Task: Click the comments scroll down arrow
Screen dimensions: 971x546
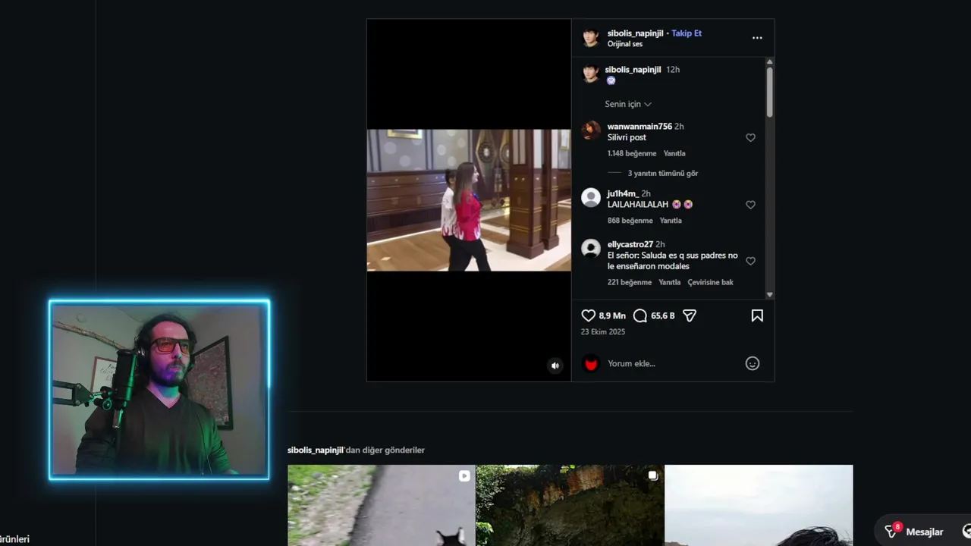Action: tap(769, 295)
